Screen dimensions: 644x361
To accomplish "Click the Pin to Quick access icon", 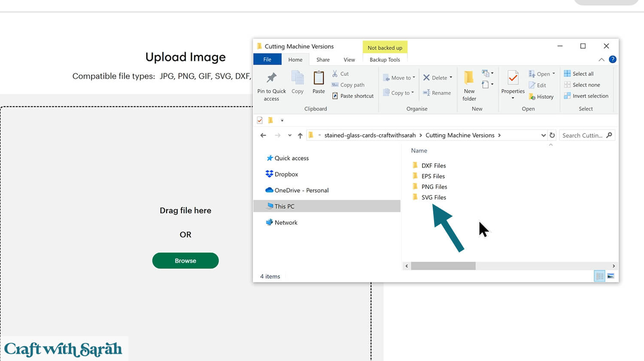I will (x=271, y=78).
